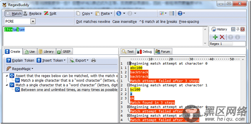Collapse the second Match single character node
The height and width of the screenshot is (124, 251).
pos(6,85)
